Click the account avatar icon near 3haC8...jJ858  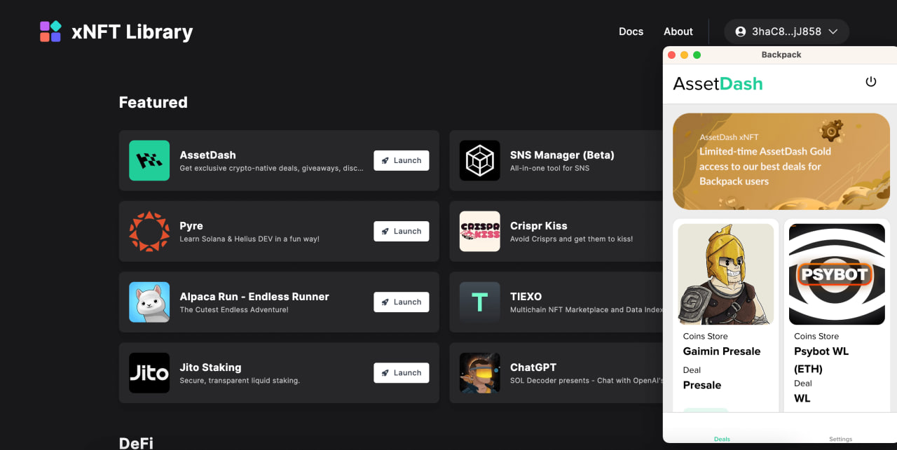[740, 31]
